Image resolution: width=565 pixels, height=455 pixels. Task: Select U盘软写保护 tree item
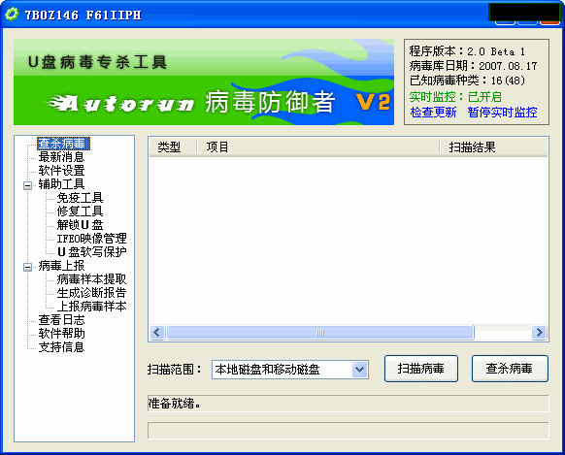(91, 252)
